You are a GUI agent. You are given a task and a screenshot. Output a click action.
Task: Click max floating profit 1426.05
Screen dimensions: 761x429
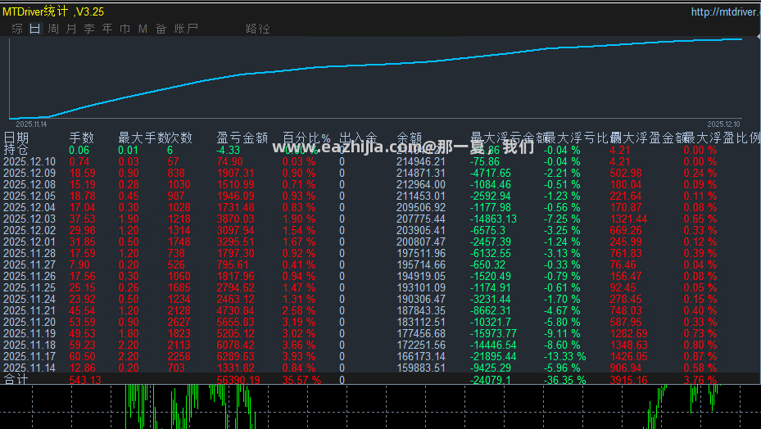click(629, 356)
